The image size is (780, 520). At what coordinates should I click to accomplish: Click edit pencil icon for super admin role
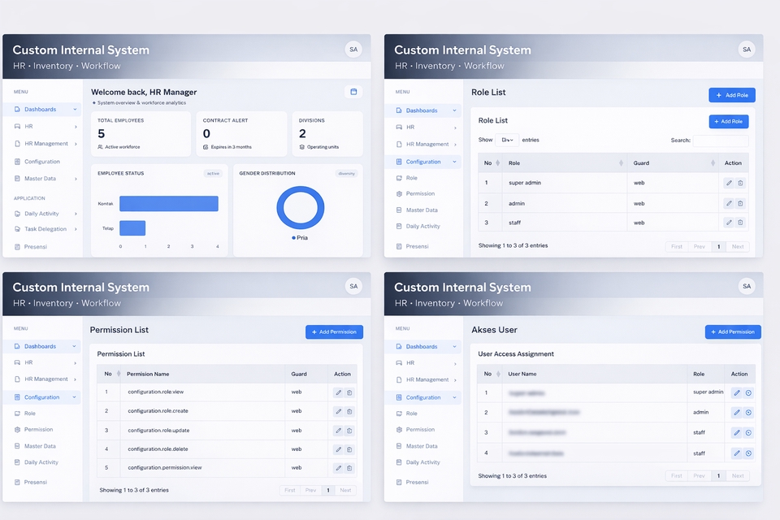pyautogui.click(x=729, y=183)
